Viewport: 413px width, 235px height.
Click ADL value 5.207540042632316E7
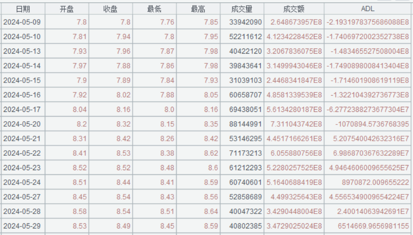[371, 138]
